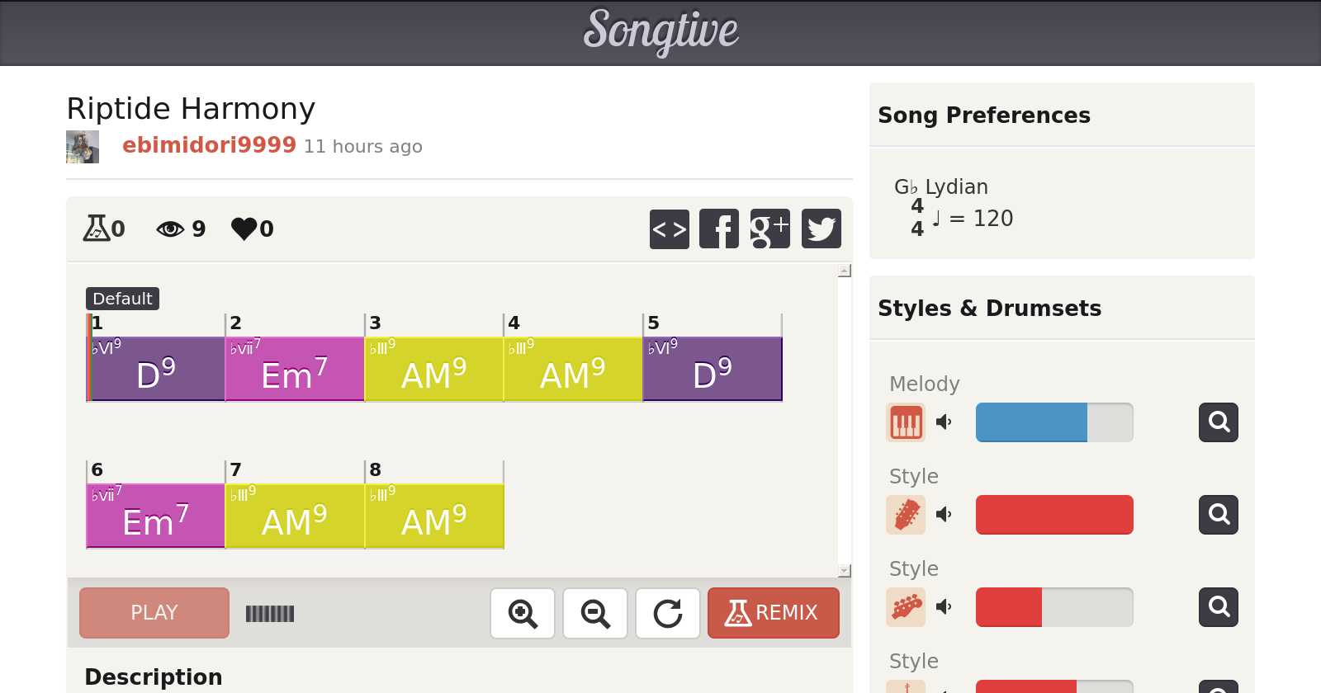Image resolution: width=1321 pixels, height=693 pixels.
Task: Click the embed code icon
Action: click(669, 229)
